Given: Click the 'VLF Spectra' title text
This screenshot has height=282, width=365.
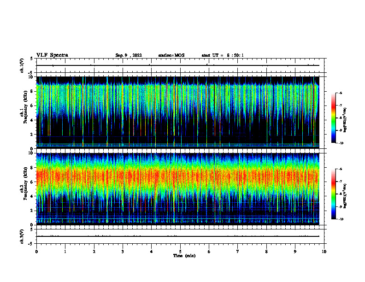Looking at the screenshot, I should click(52, 55).
